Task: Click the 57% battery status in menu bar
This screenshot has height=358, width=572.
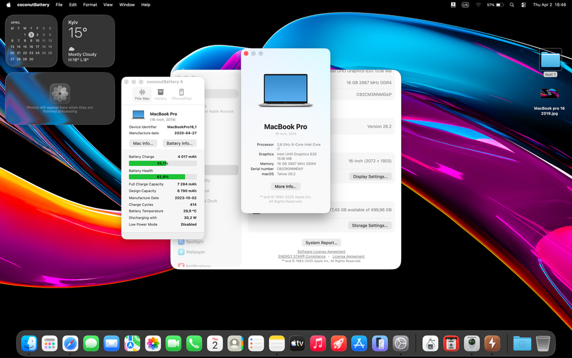Action: 495,5
